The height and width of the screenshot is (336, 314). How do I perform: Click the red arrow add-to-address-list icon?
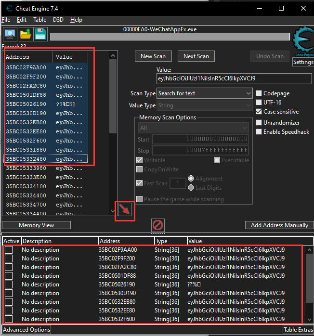pyautogui.click(x=125, y=210)
